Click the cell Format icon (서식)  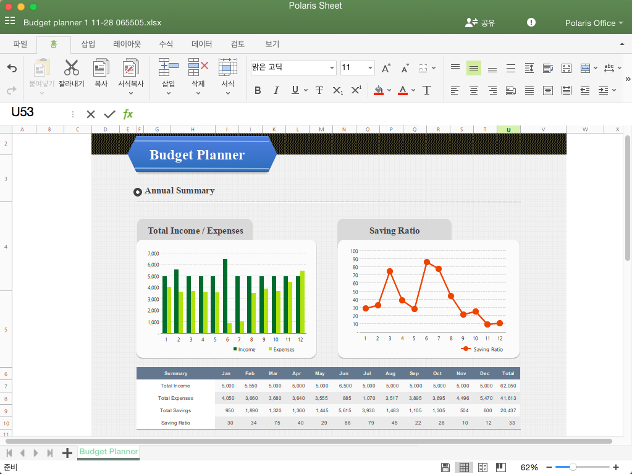point(228,67)
